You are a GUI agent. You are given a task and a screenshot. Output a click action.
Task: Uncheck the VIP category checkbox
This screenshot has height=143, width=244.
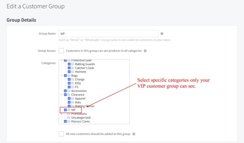pyautogui.click(x=65, y=110)
